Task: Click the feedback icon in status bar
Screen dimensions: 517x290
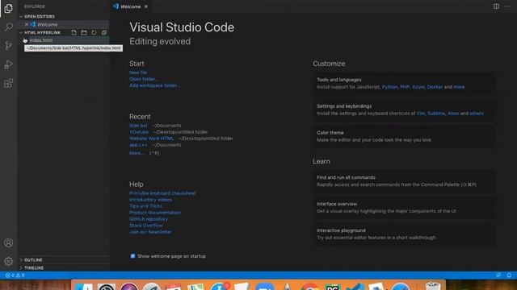Action: coord(498,275)
